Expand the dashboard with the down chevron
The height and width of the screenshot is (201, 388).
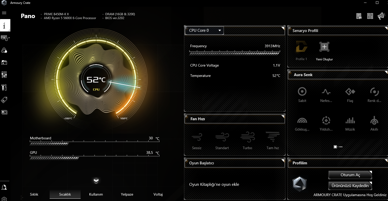96,181
